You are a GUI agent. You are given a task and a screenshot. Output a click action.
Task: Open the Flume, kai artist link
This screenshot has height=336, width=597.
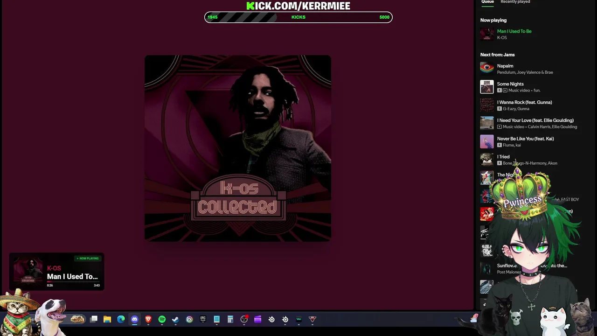512,145
